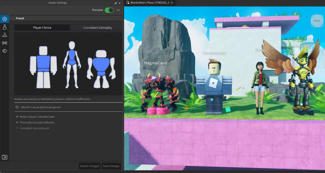Open the bow tie accessories section icon
325x173 pixels.
(5, 43)
